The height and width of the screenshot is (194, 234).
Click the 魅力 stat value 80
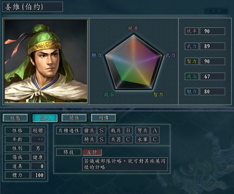pos(212,91)
